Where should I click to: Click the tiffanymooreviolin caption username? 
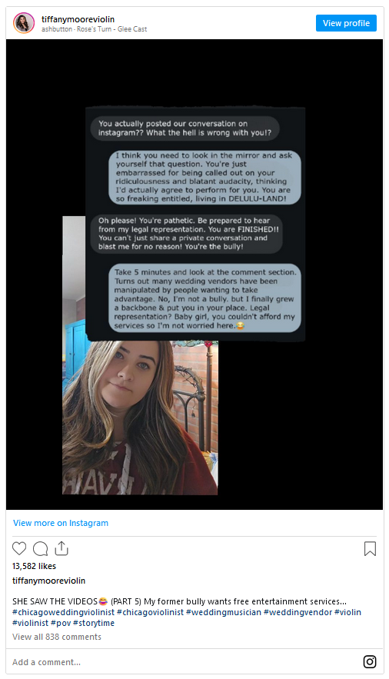(x=49, y=581)
